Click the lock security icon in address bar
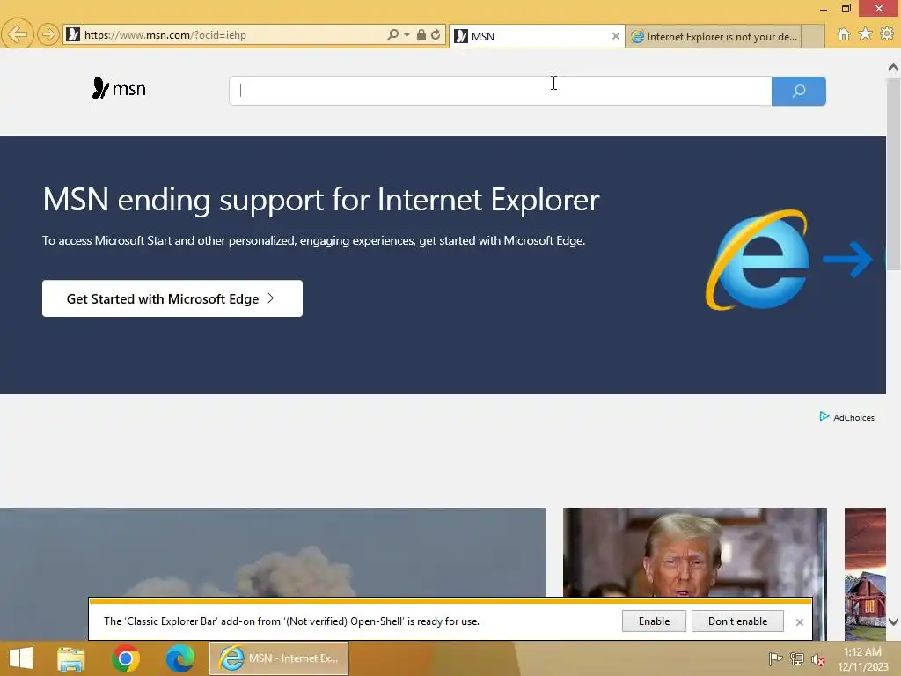Screen dimensions: 901x676 click(421, 34)
